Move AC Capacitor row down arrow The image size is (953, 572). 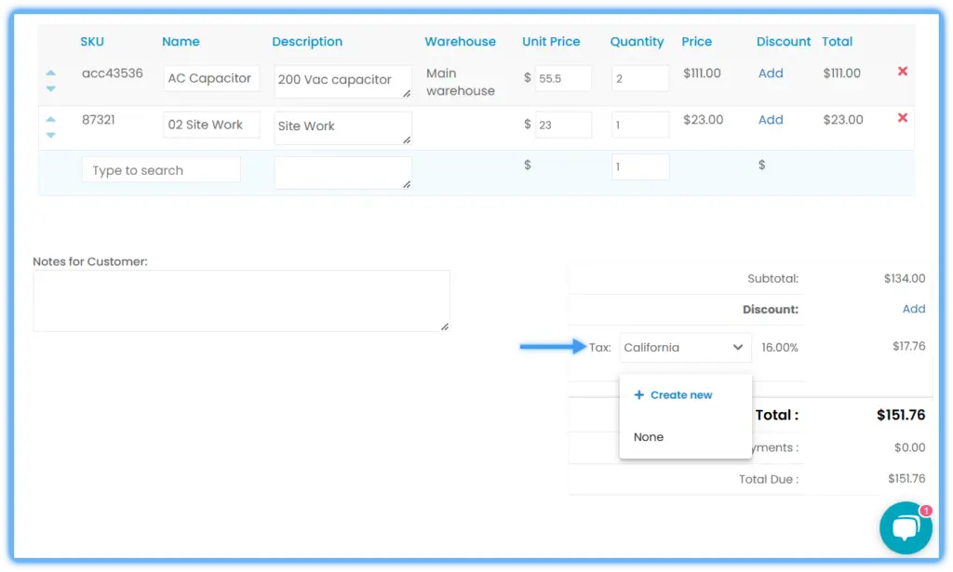coord(51,88)
